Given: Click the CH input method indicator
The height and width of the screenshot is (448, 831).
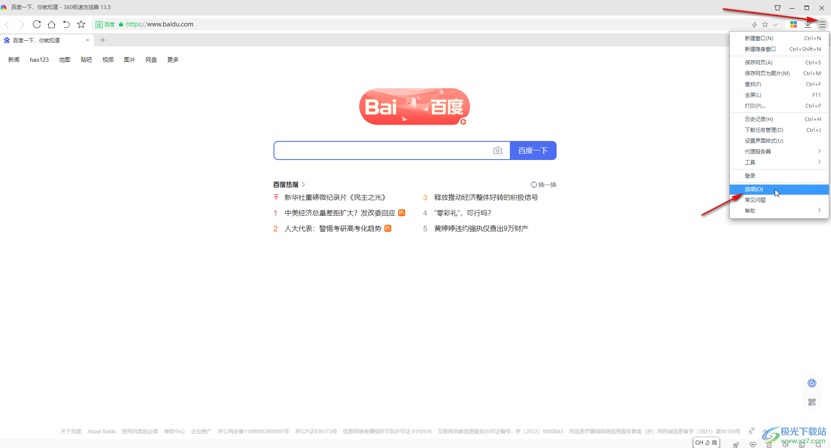Looking at the screenshot, I should coord(706,442).
